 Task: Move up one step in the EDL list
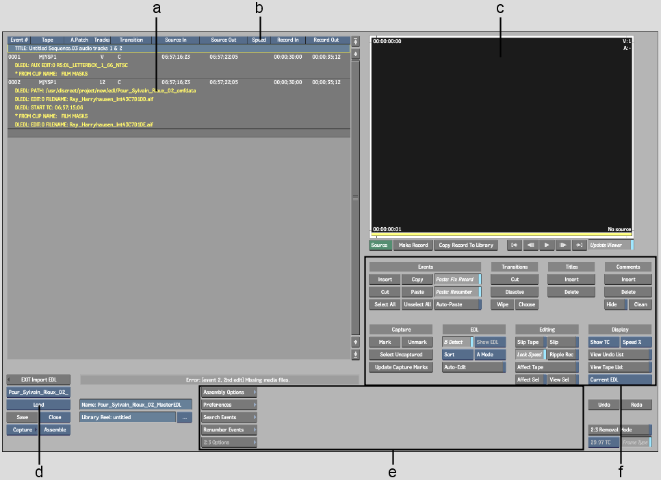click(355, 54)
